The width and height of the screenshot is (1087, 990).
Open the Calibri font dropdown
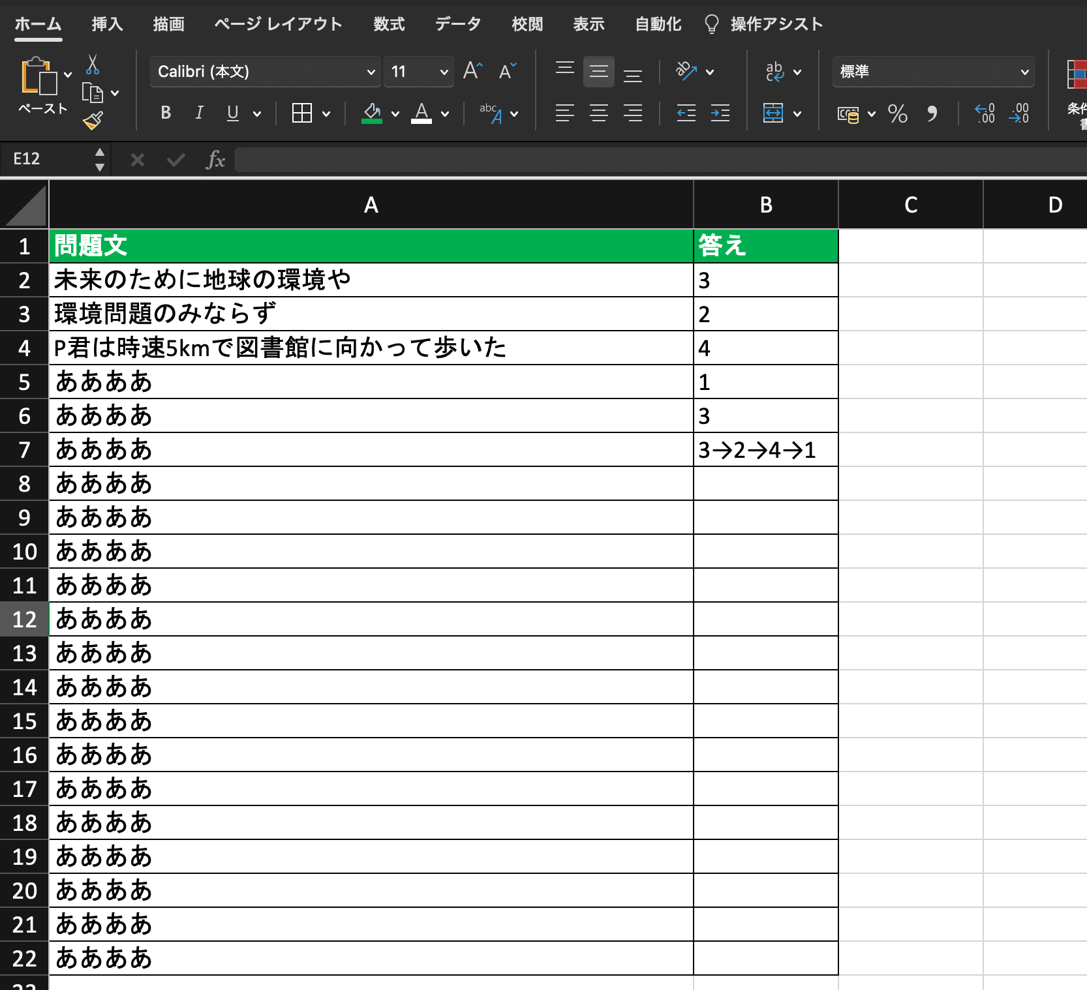coord(371,72)
